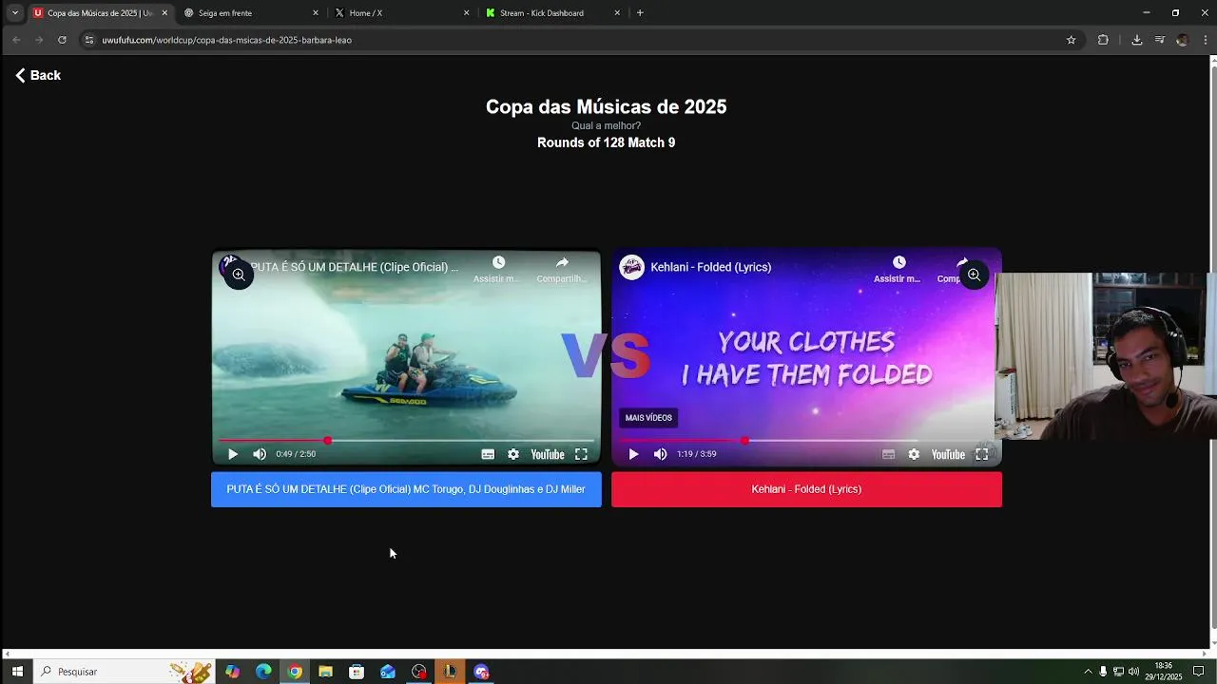Screen dimensions: 1217x684
Task: Open the Mail app from the taskbar
Action: [x=388, y=672]
